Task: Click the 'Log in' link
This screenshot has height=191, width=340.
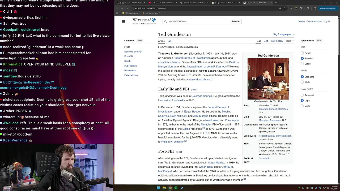Action: [327, 21]
